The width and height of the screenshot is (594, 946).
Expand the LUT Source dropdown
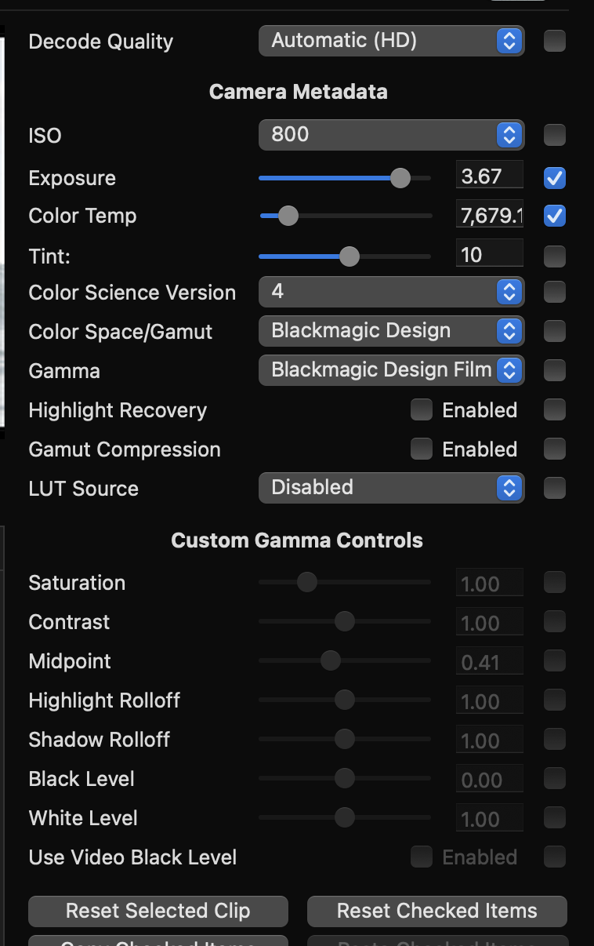391,488
